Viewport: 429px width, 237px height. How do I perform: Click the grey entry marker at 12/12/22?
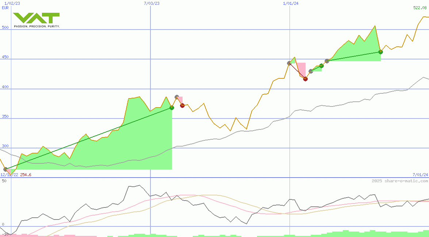pyautogui.click(x=5, y=169)
